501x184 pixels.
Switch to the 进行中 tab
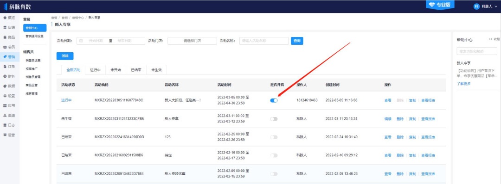[96, 70]
